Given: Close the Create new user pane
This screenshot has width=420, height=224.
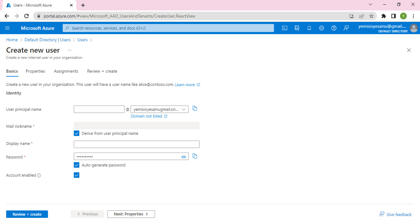Looking at the screenshot, I should [x=409, y=50].
